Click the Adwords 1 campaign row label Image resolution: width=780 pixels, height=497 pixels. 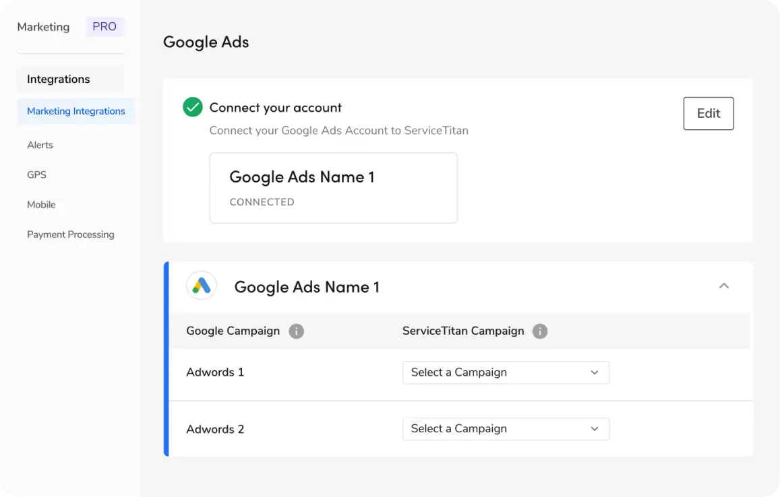click(215, 372)
